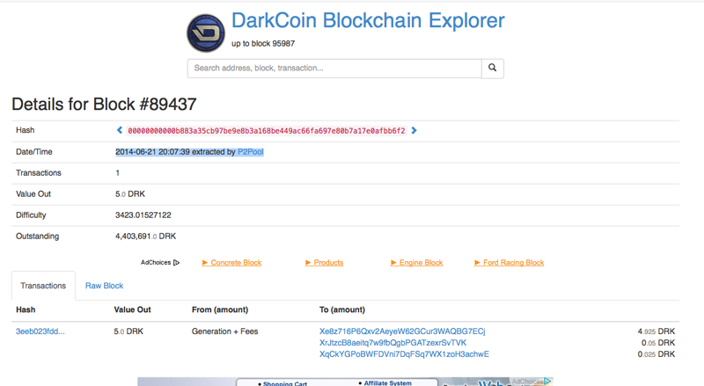Go to previous block arrow
This screenshot has width=704, height=386.
120,130
